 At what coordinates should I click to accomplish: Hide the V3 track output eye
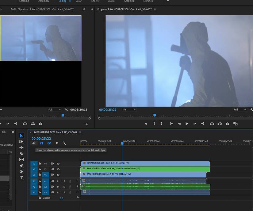coord(58,164)
